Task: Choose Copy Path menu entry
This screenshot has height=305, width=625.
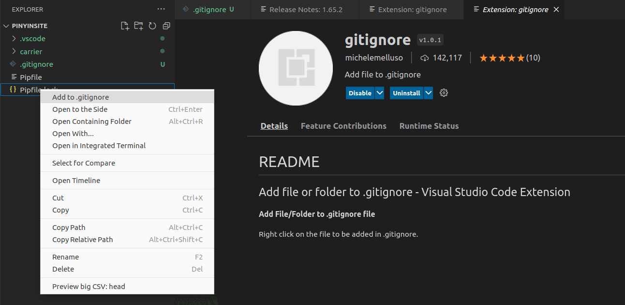Action: tap(127, 228)
